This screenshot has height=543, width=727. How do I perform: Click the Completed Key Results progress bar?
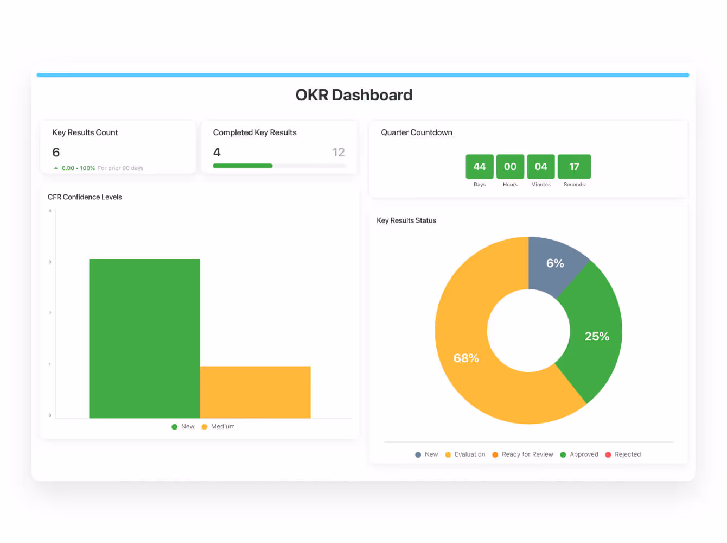pyautogui.click(x=279, y=166)
